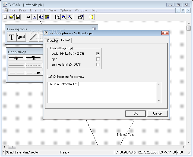The image size is (193, 157).
Task: Cancel the Picture options dialog
Action: 157,113
